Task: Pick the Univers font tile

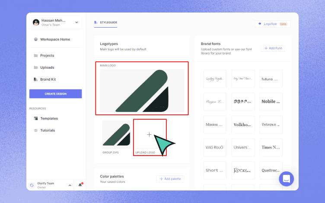Action: point(243,147)
